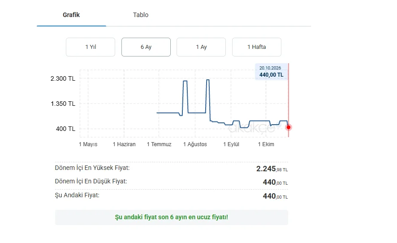Click the Şu Andaki Fiyat label
This screenshot has width=397, height=243.
[x=77, y=195]
